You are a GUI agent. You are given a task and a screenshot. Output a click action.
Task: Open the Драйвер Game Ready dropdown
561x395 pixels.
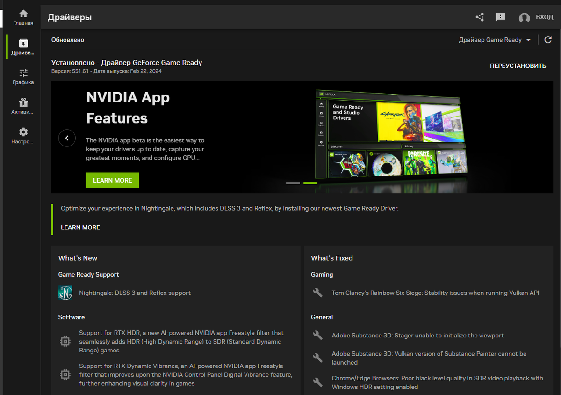pos(495,40)
